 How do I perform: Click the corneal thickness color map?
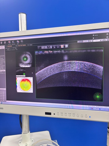coord(26,85)
